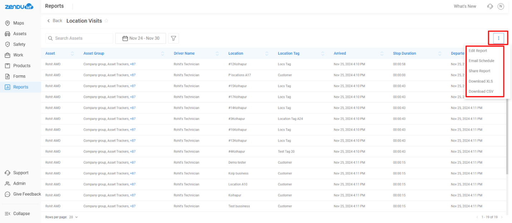Click the headset icon in top bar
Screen dimensions: 512x223
coord(490,6)
